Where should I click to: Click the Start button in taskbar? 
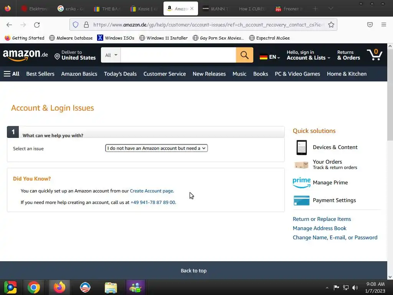tap(10, 287)
